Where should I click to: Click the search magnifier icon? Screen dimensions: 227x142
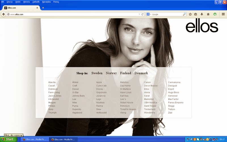point(184,14)
